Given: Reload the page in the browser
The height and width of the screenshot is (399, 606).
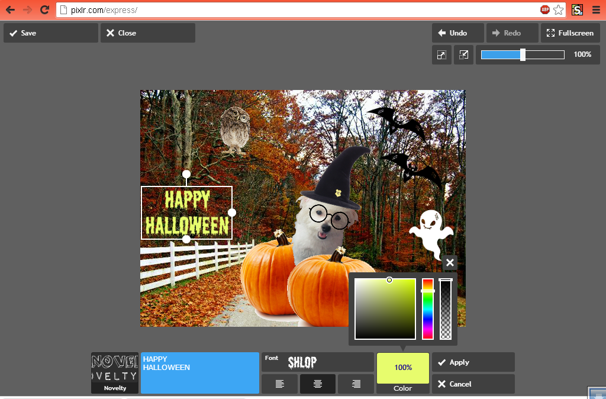Looking at the screenshot, I should coord(44,10).
